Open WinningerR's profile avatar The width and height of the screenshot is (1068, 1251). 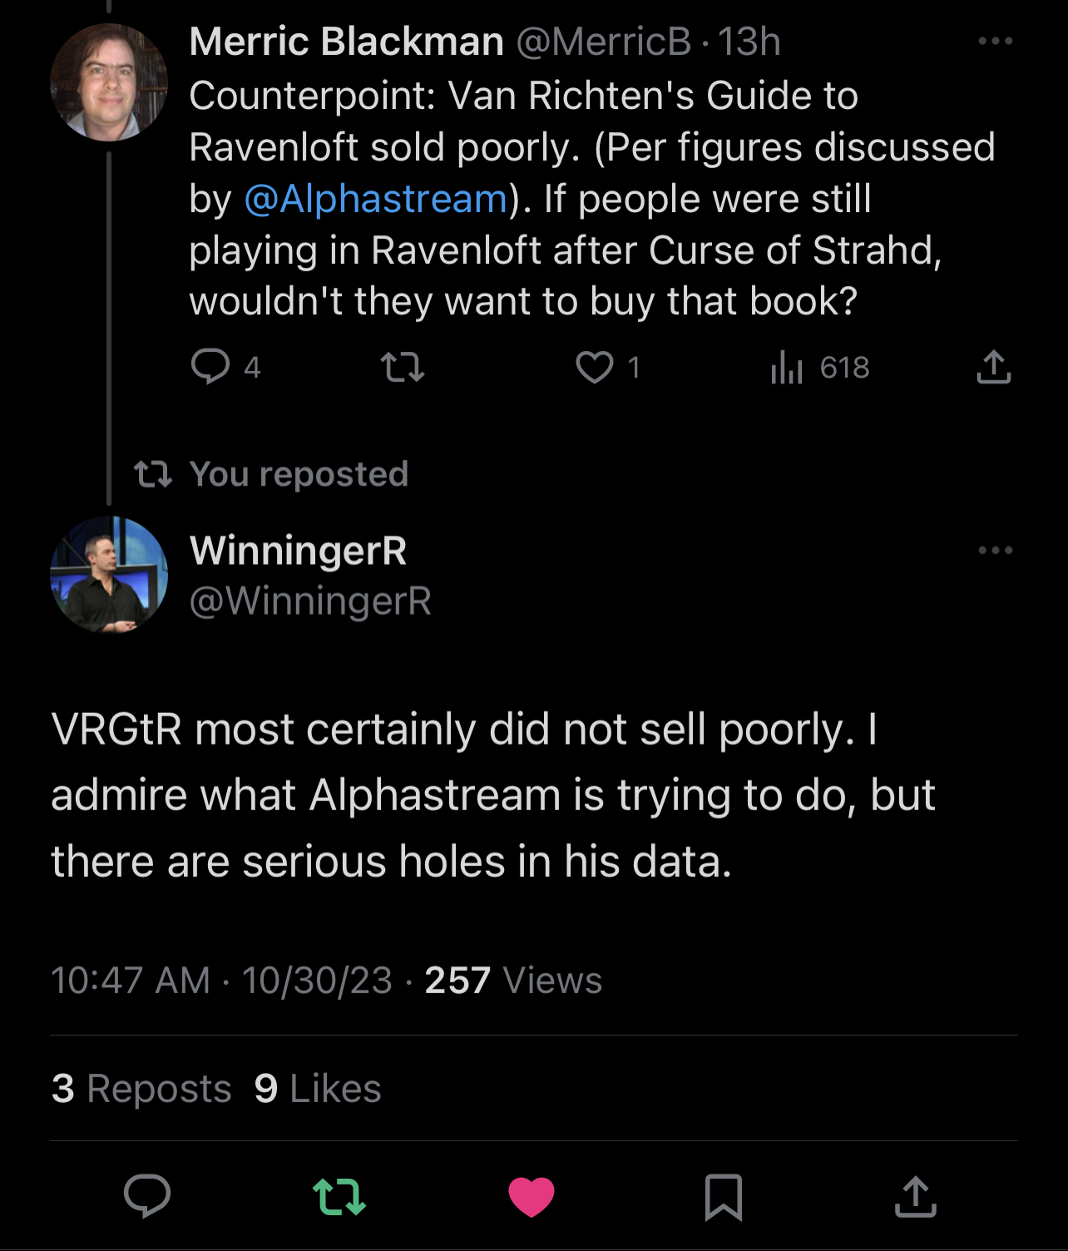[x=109, y=575]
